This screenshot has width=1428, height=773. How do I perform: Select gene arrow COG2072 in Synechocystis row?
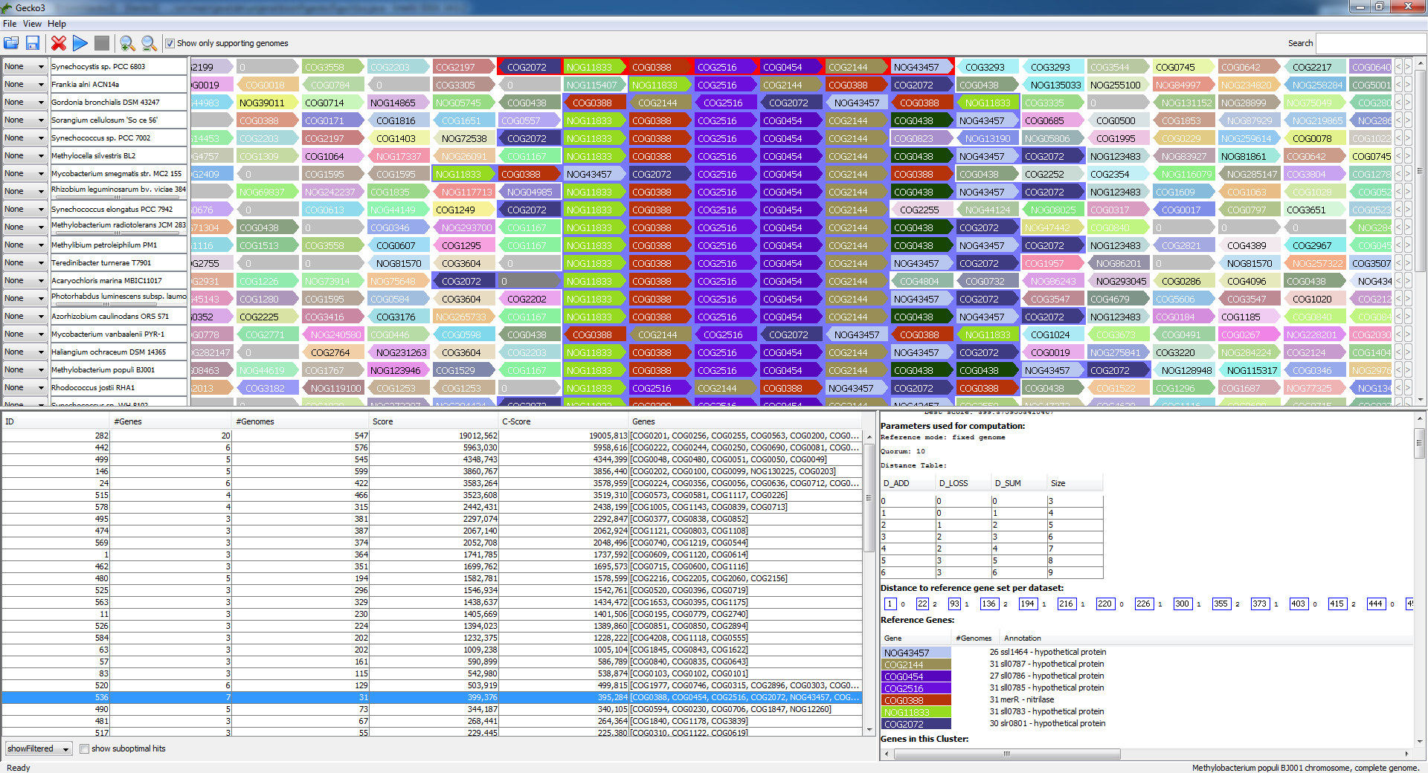[x=529, y=67]
